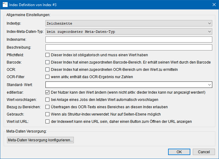The height and width of the screenshot is (159, 219).
Task: Click into the Beschreibung input field
Action: coord(129,47)
